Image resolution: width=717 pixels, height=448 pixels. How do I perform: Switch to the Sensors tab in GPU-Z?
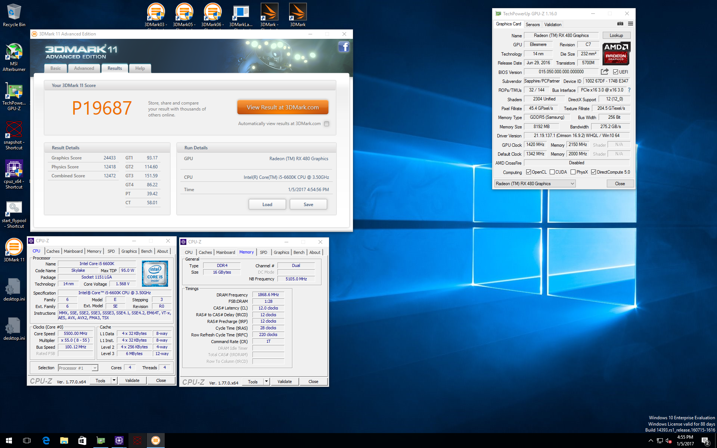[533, 25]
